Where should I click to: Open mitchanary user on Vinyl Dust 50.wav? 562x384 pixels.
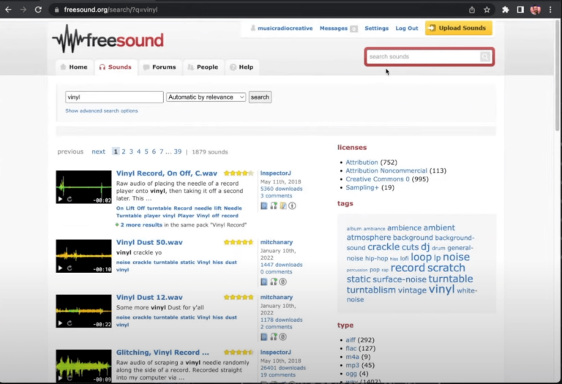(277, 242)
